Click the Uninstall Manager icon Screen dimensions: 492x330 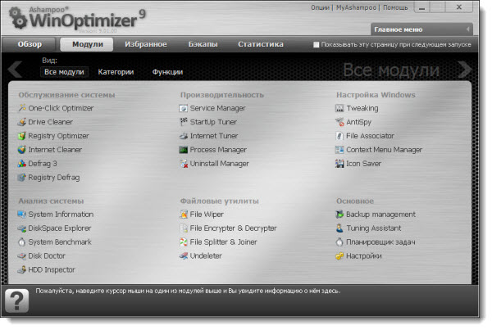(x=183, y=163)
